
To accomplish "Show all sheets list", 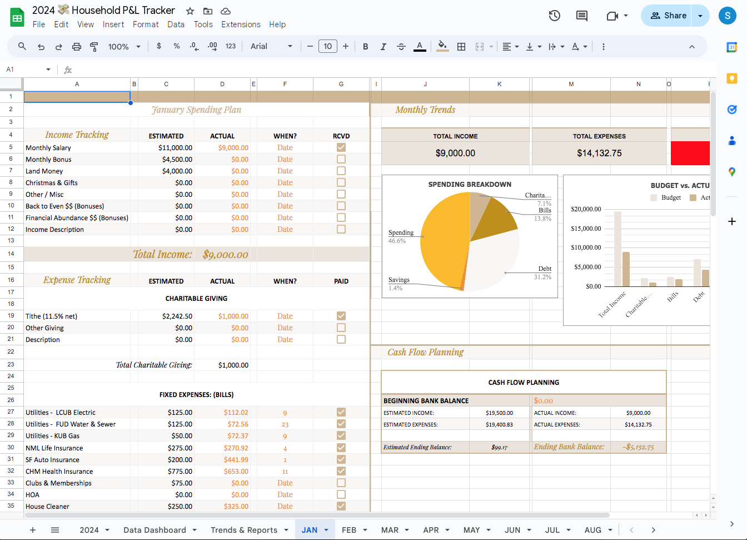I will 55,530.
